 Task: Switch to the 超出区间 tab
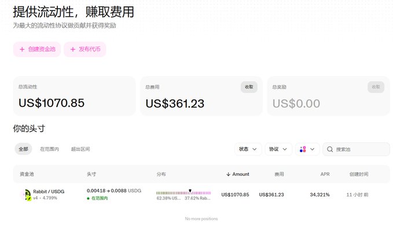80,149
